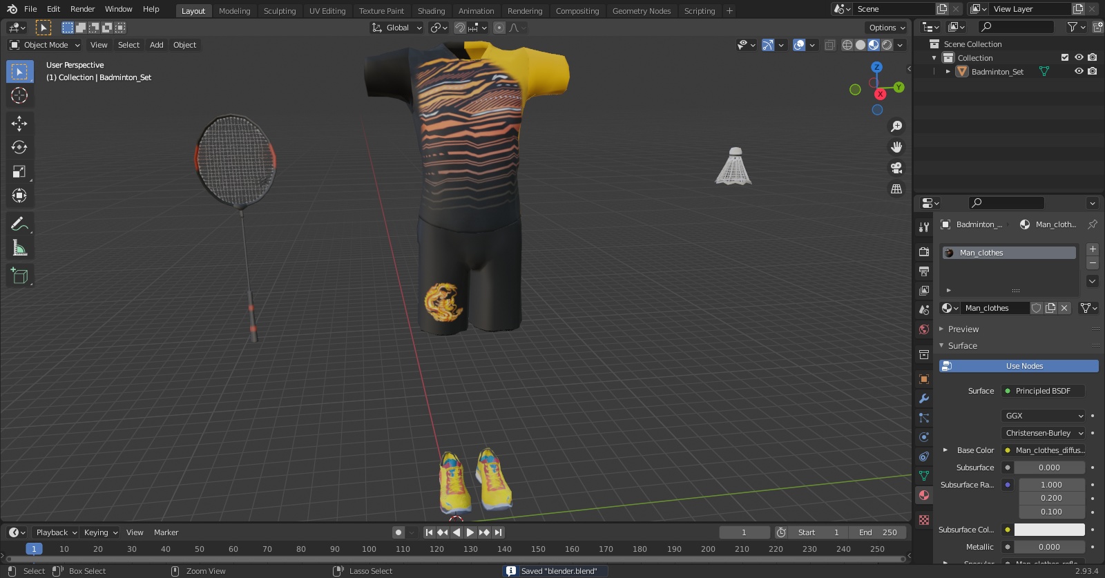This screenshot has height=578, width=1105.
Task: Toggle Collection exclude checkbox
Action: pos(1065,57)
